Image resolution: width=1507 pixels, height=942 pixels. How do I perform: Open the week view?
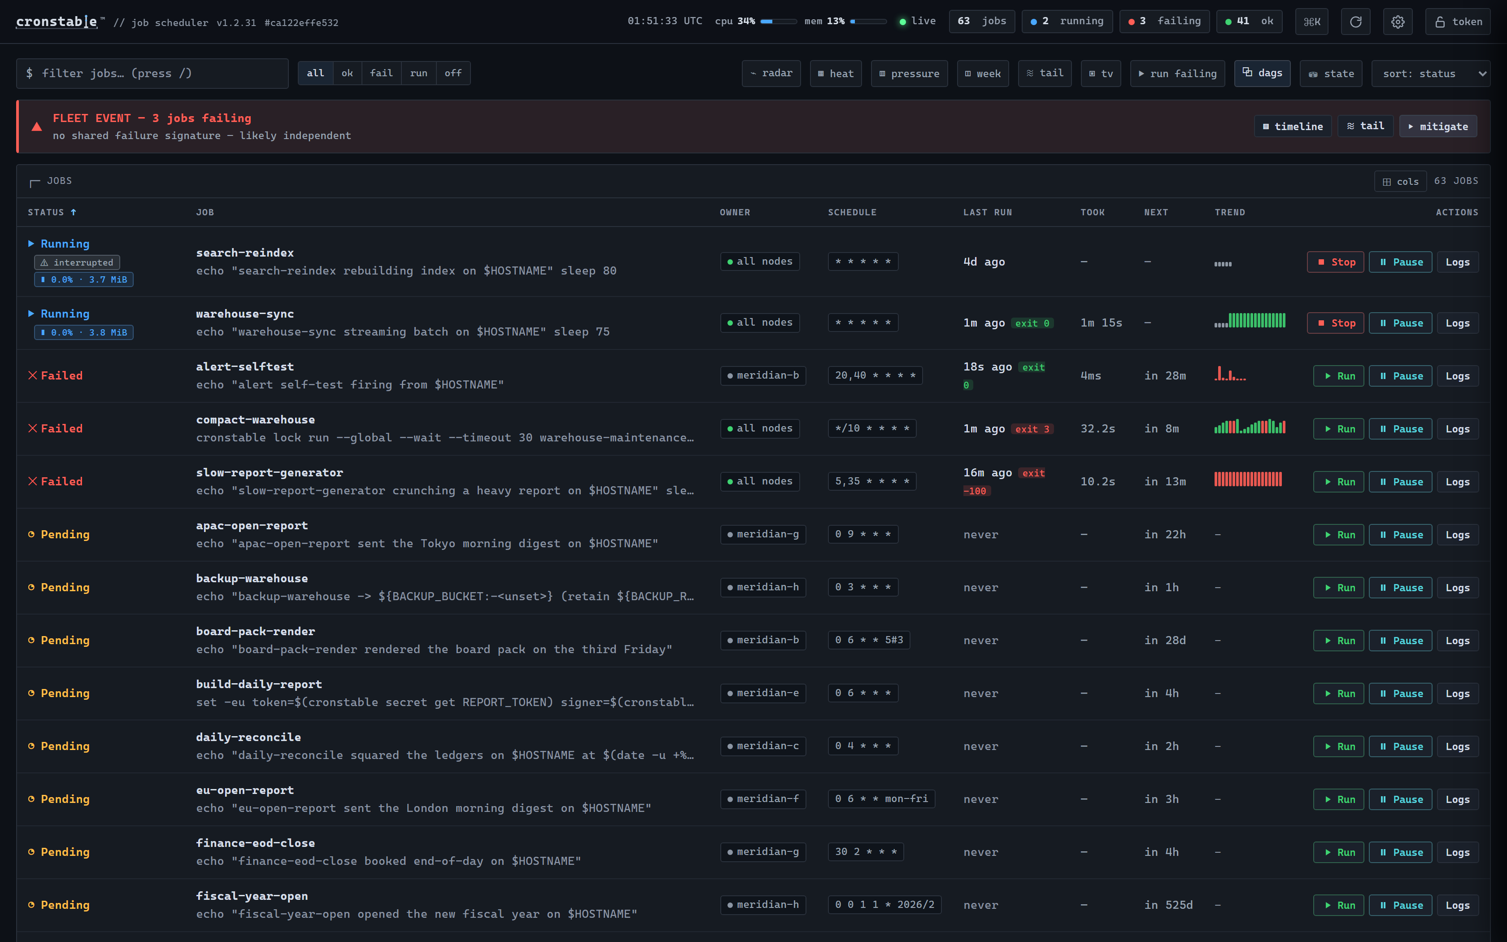(983, 74)
